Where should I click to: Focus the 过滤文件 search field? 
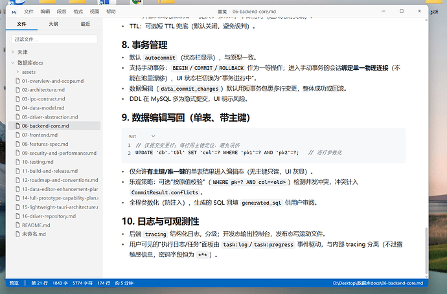[54, 40]
